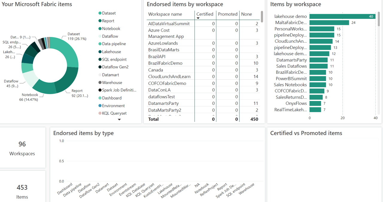Select the BrazilFabricDemo row in table

pos(165,63)
